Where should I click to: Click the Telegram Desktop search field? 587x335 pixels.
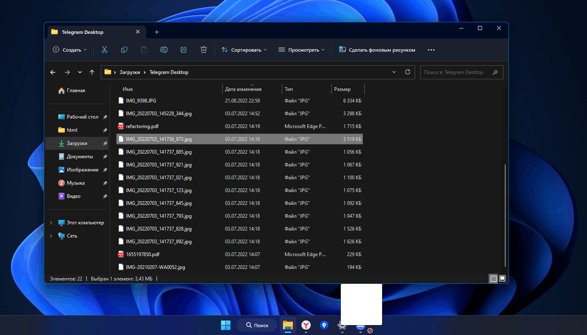click(461, 72)
